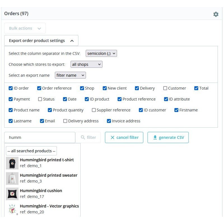Click the download icon on generate CSV

(x=155, y=137)
